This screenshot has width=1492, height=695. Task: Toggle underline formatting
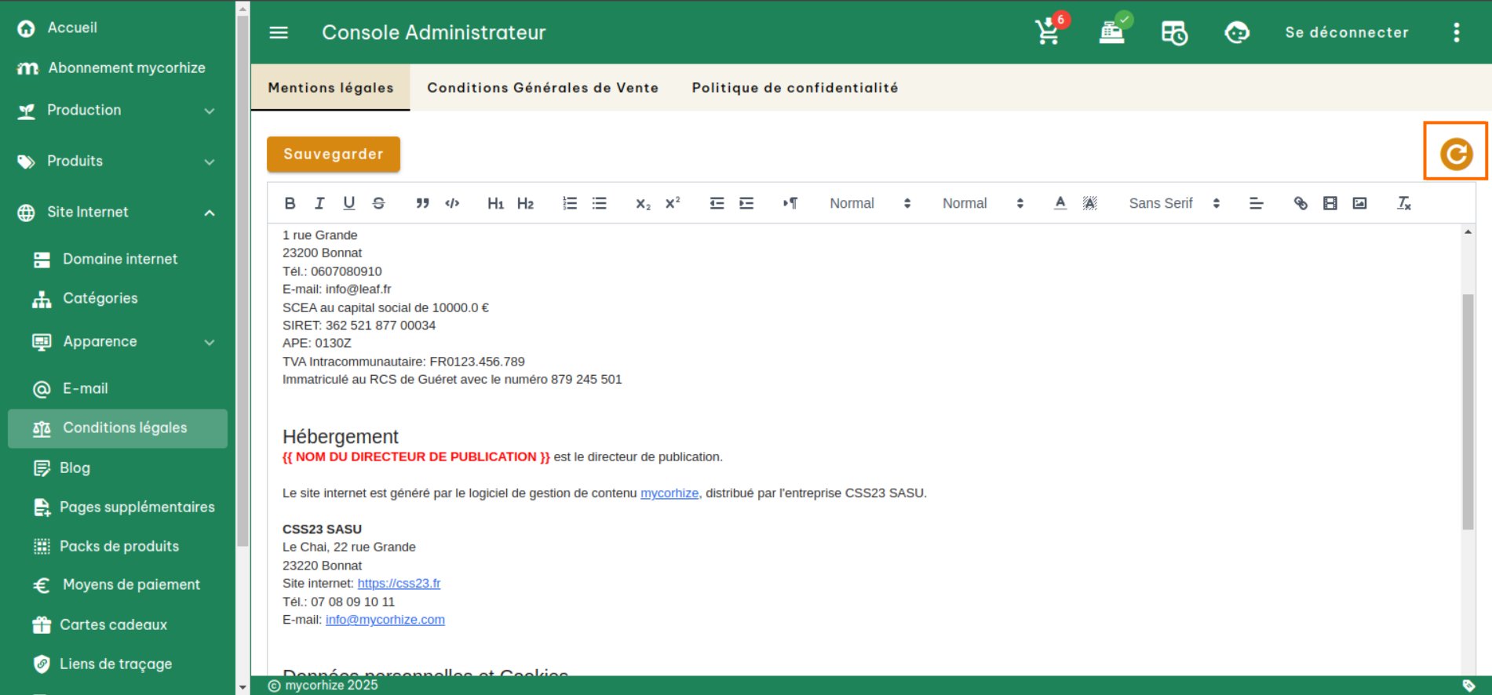coord(349,203)
